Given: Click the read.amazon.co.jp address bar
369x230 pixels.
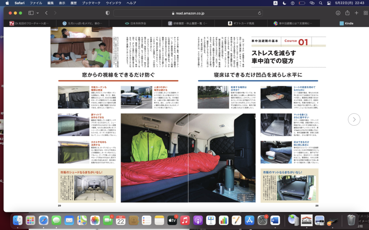Looking at the screenshot, I should [x=187, y=13].
